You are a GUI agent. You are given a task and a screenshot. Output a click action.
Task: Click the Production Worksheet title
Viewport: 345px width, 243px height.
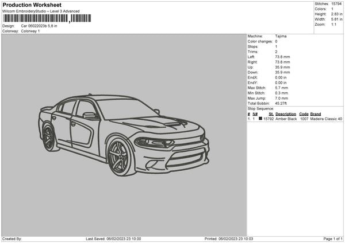(32, 5)
